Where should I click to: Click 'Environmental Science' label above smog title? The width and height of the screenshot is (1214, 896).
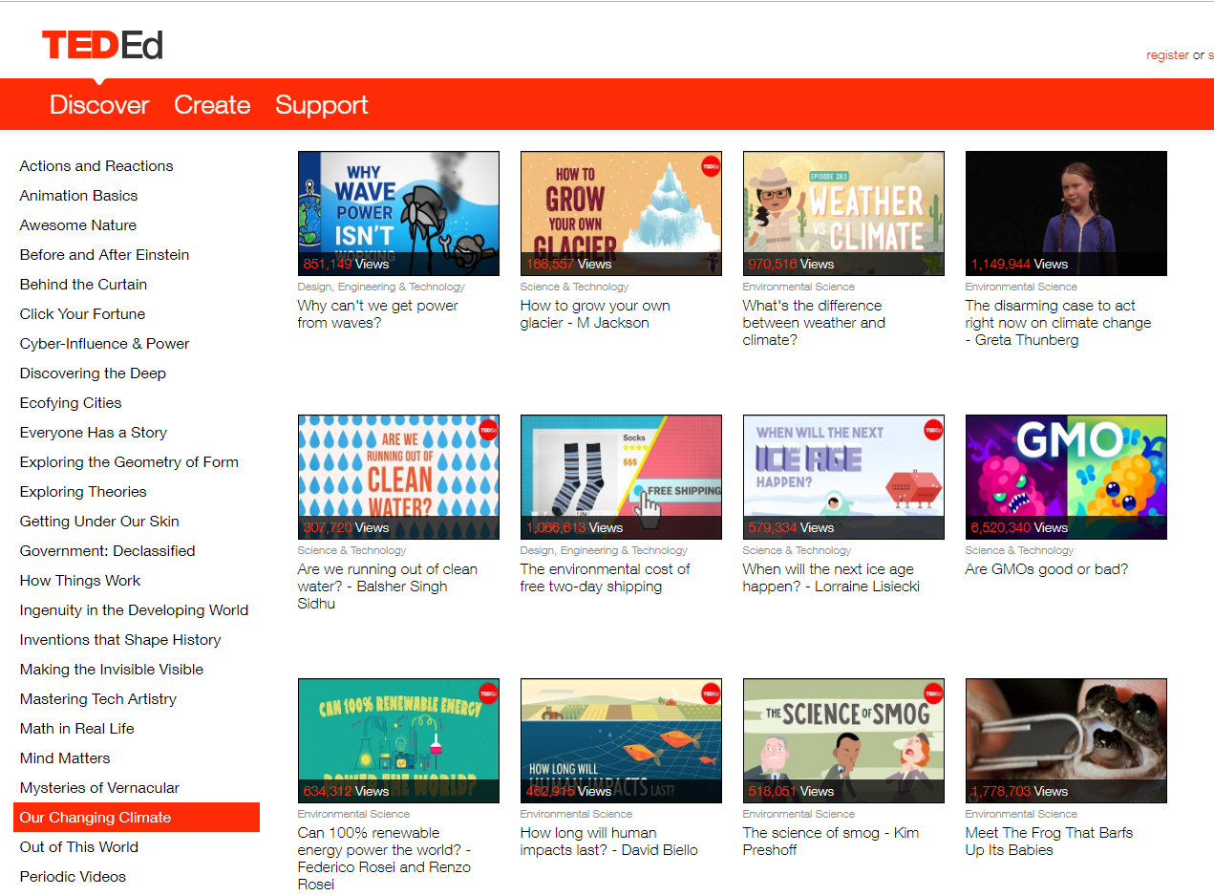click(x=799, y=814)
